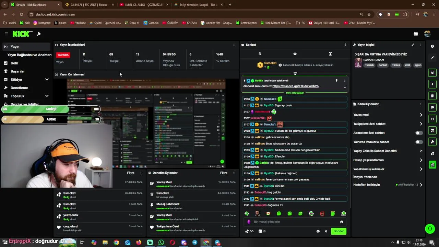
Task: Click the hourglass icon in chat toolbar
Action: (x=330, y=54)
